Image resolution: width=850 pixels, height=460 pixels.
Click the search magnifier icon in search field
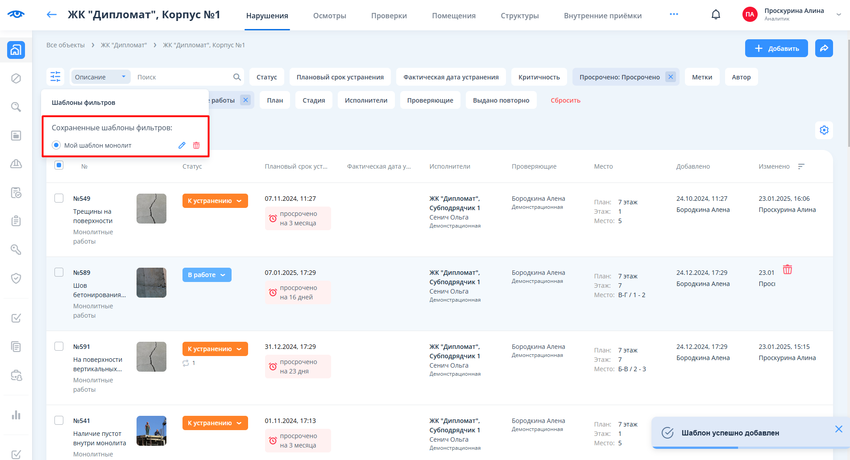tap(237, 77)
